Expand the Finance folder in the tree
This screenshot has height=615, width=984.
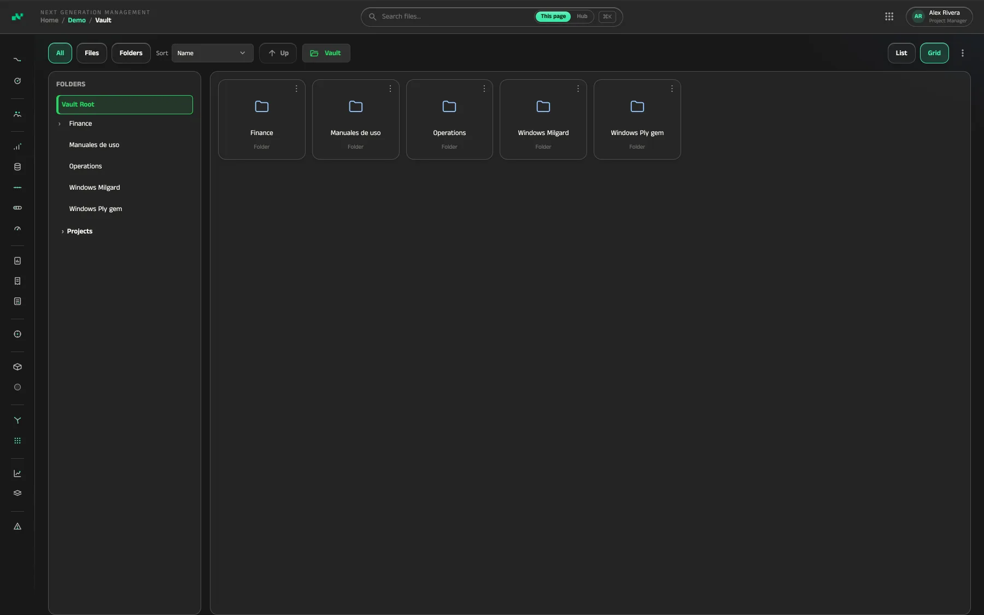(x=60, y=124)
